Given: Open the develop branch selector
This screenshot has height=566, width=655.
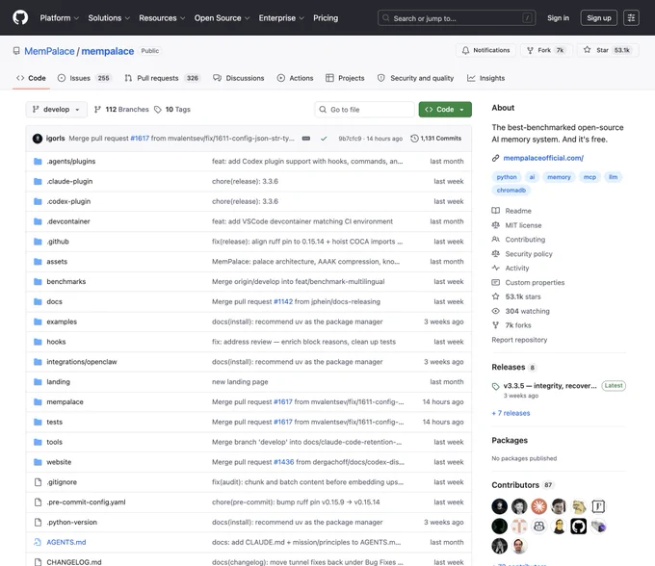Looking at the screenshot, I should (57, 110).
